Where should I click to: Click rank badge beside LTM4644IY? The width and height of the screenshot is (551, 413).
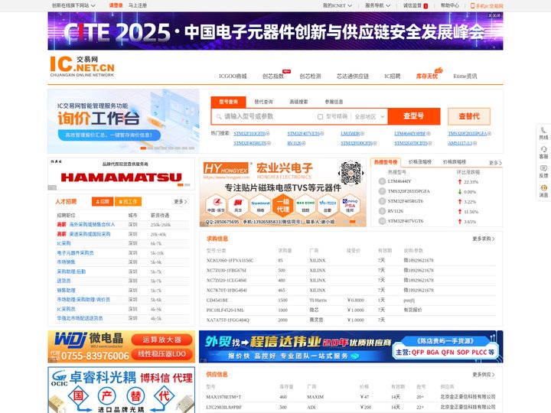point(382,181)
